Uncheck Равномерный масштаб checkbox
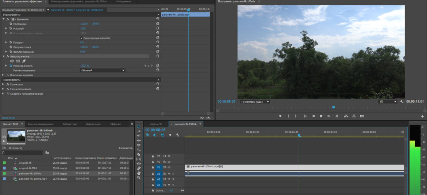Image resolution: width=427 pixels, height=195 pixels. pyautogui.click(x=81, y=38)
